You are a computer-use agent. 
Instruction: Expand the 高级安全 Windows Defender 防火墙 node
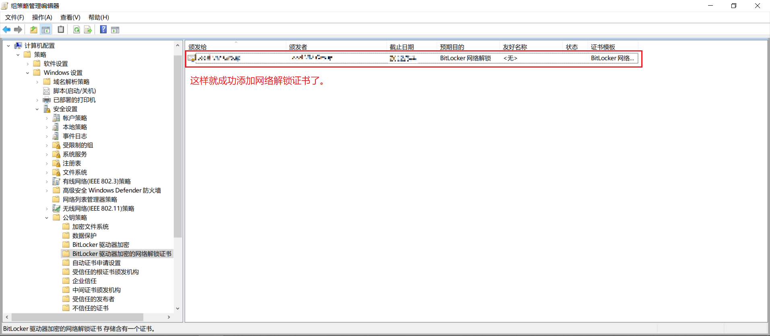click(47, 191)
